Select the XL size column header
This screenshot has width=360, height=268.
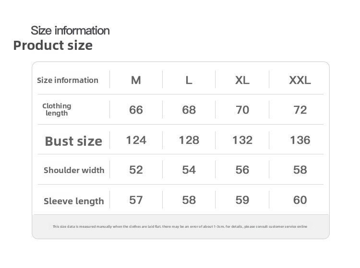(x=242, y=80)
